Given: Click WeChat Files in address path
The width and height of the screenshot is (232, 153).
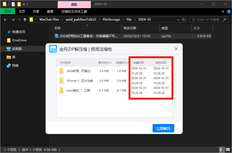Looking at the screenshot, I should pyautogui.click(x=49, y=20).
